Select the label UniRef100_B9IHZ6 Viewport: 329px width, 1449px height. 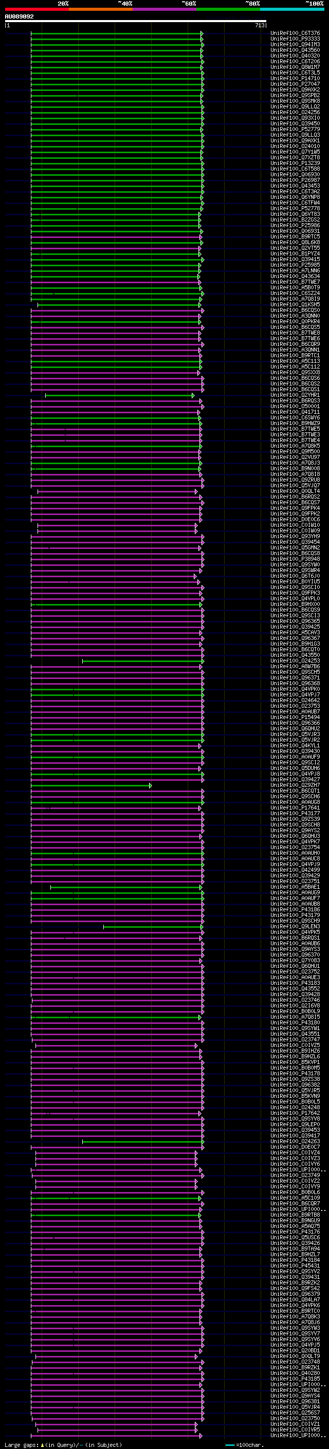tap(295, 1051)
